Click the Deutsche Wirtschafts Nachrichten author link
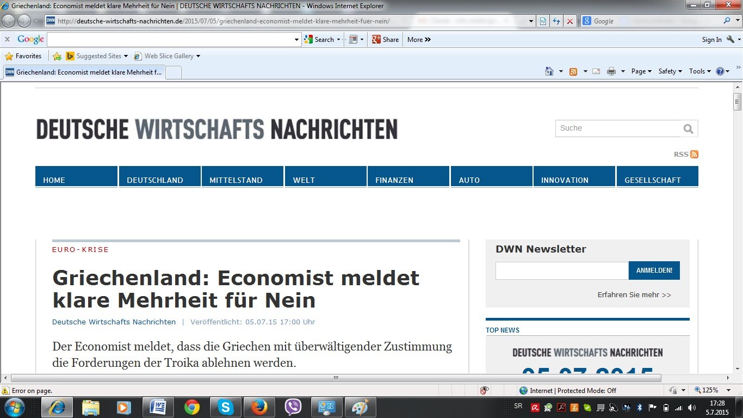743x418 pixels. pyautogui.click(x=114, y=322)
